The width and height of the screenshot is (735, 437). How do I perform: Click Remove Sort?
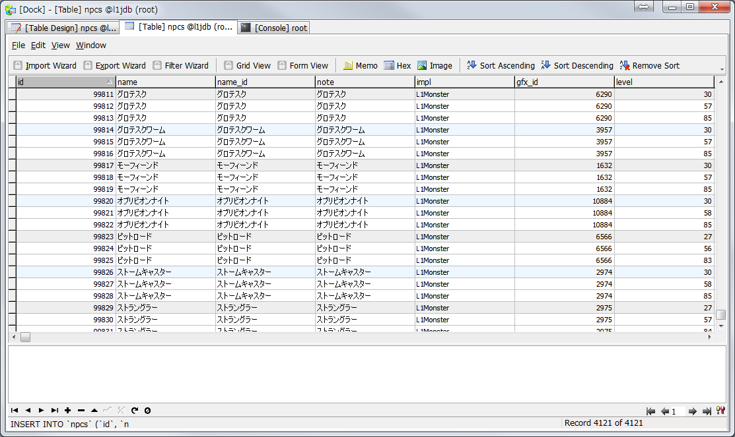coord(649,65)
